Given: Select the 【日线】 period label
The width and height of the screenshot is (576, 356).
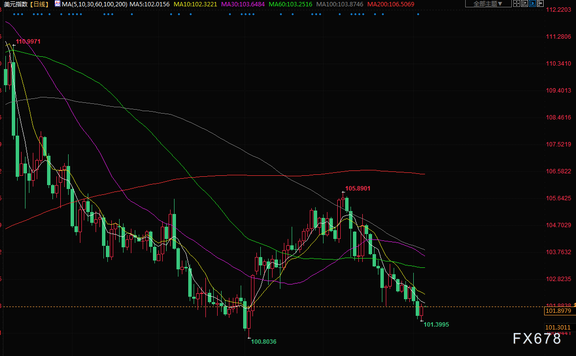Looking at the screenshot, I should [x=39, y=4].
